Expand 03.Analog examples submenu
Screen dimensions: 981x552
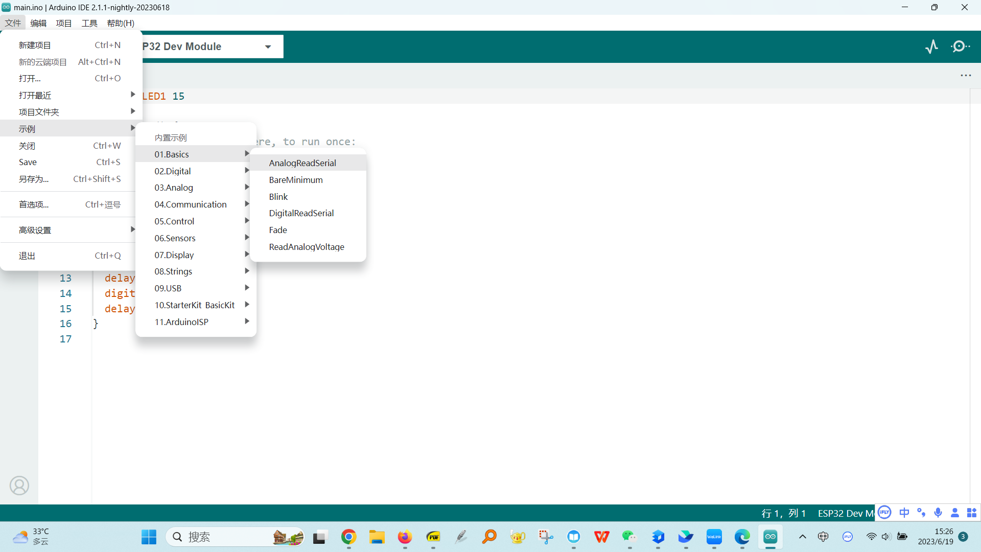(196, 188)
